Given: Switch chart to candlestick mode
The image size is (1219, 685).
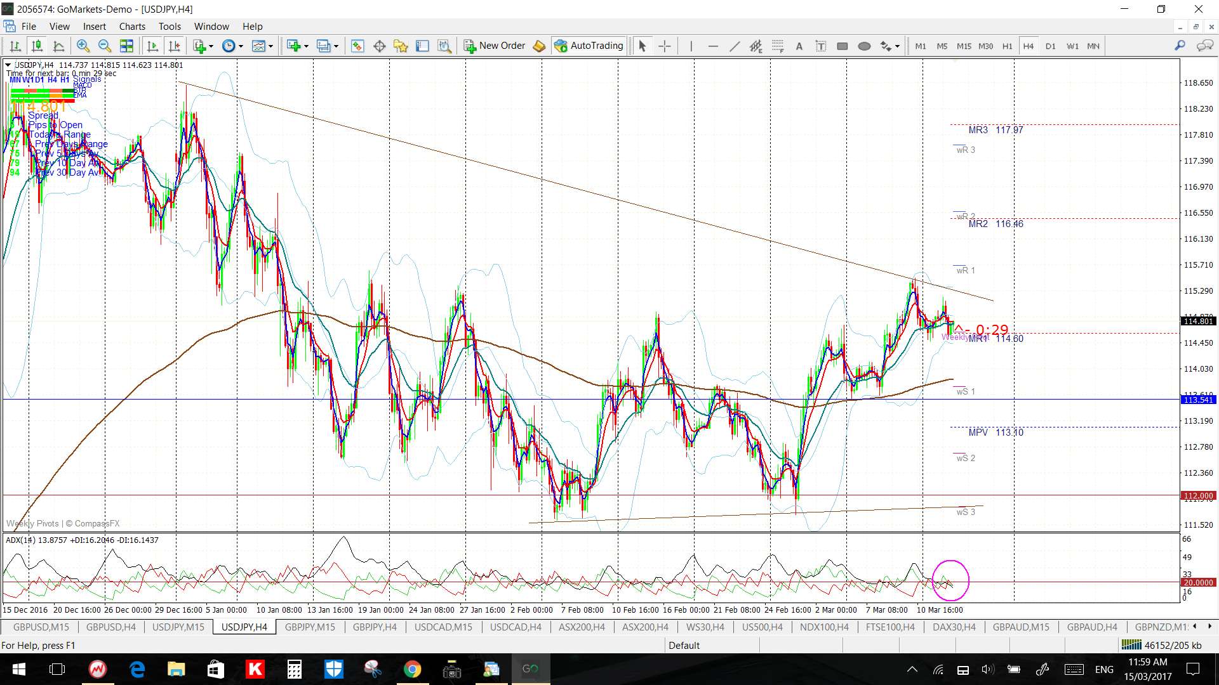Looking at the screenshot, I should (x=37, y=46).
